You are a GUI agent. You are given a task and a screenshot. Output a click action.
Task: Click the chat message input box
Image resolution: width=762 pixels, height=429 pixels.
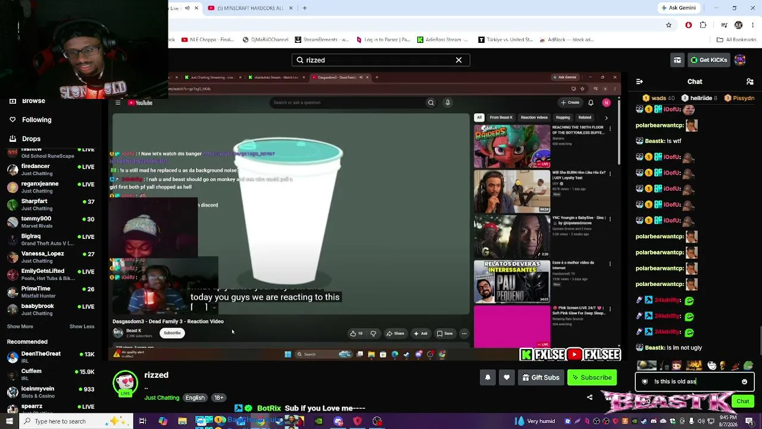(x=694, y=381)
